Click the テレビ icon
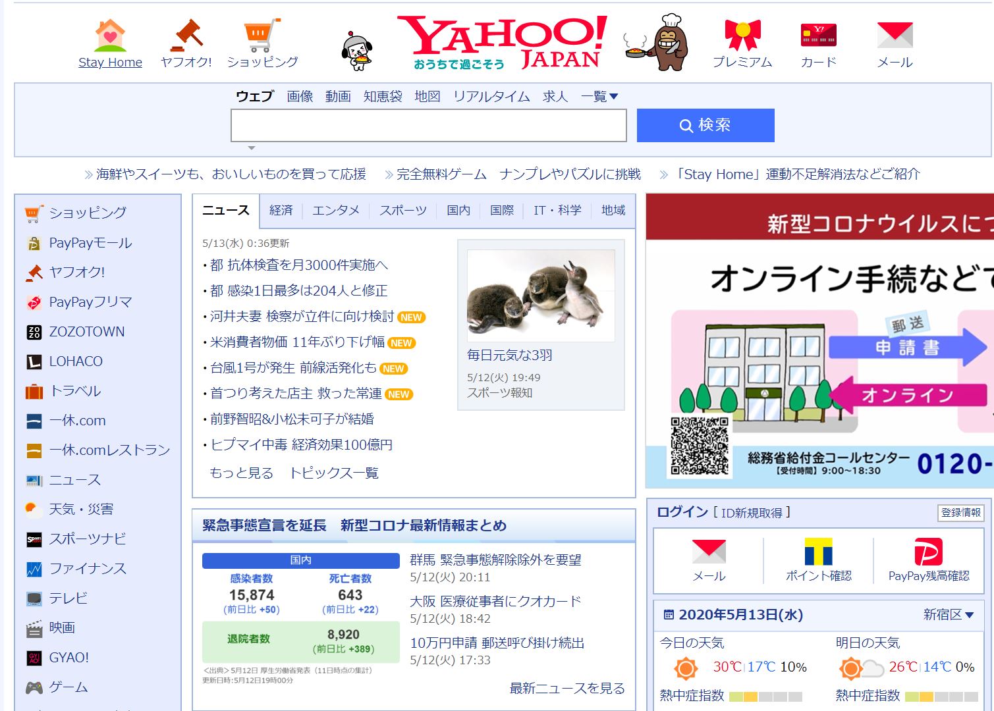 click(x=34, y=598)
